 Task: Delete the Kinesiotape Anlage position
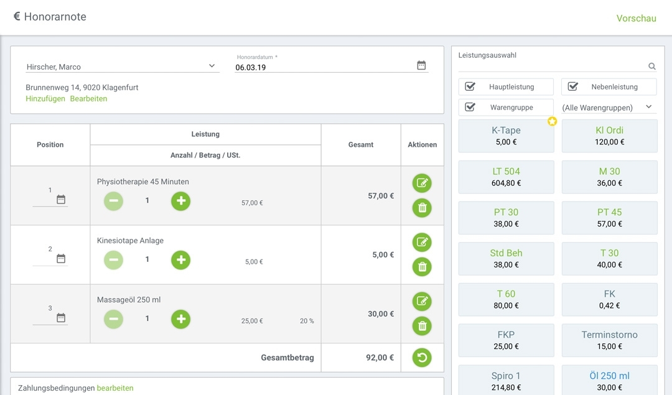coord(422,267)
